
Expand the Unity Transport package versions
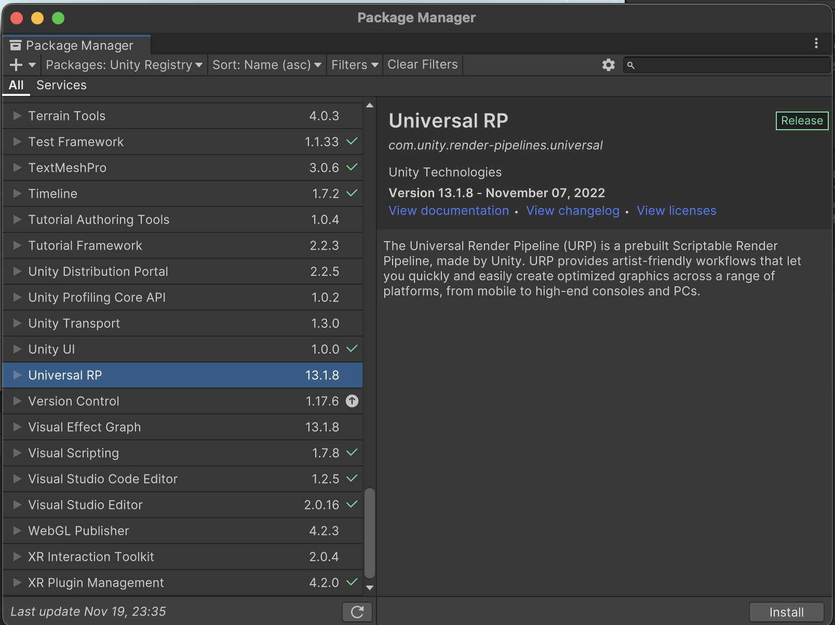17,323
